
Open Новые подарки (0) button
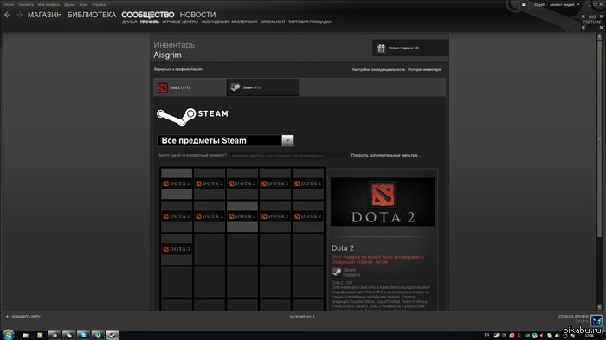point(410,48)
